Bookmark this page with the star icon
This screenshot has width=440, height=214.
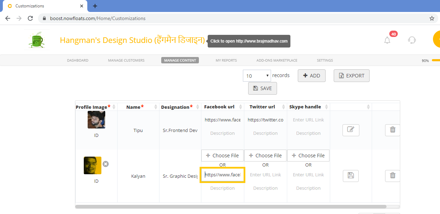coord(432,18)
